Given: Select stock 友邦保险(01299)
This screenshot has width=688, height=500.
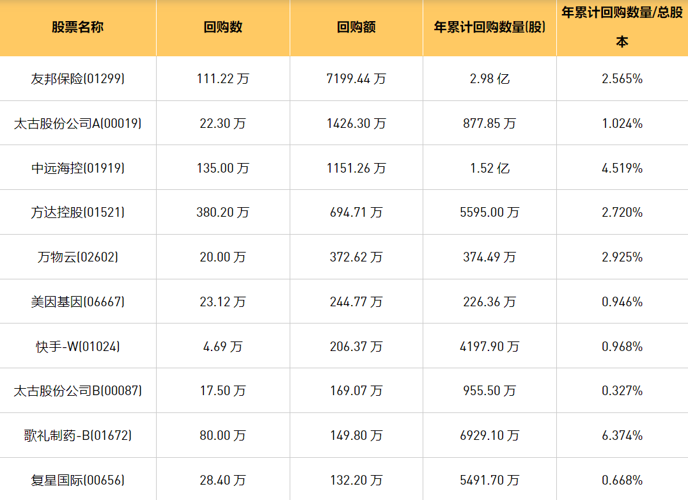Looking at the screenshot, I should 77,79.
